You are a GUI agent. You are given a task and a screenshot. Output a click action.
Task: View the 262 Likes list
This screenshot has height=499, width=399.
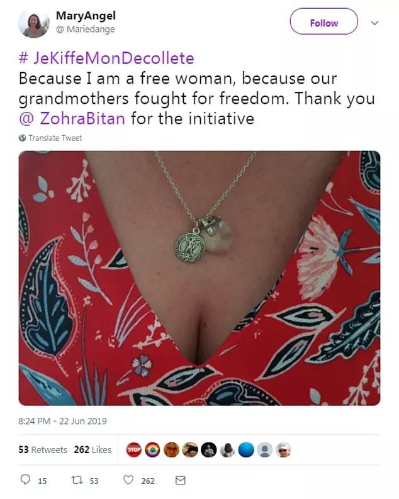tap(93, 450)
